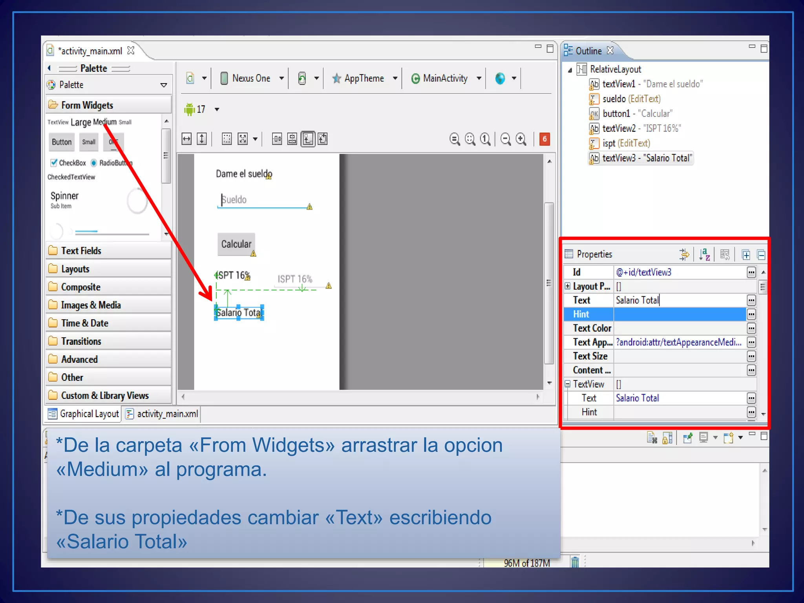Toggle the selected layout-actions icon
Viewport: 804px width, 603px height.
308,139
